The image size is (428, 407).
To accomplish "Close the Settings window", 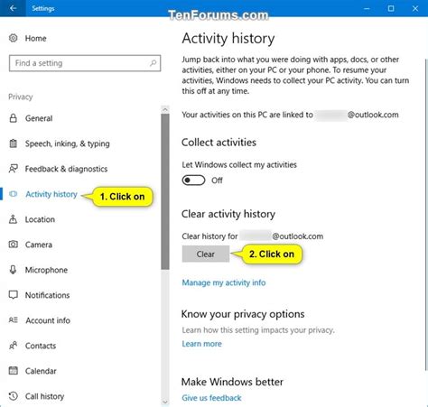I will point(415,8).
